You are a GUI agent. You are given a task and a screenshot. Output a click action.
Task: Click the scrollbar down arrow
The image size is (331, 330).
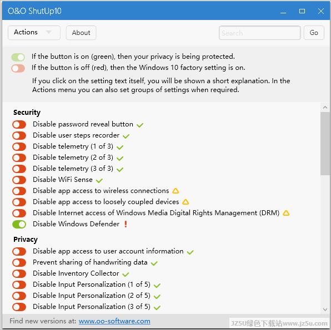click(x=325, y=309)
